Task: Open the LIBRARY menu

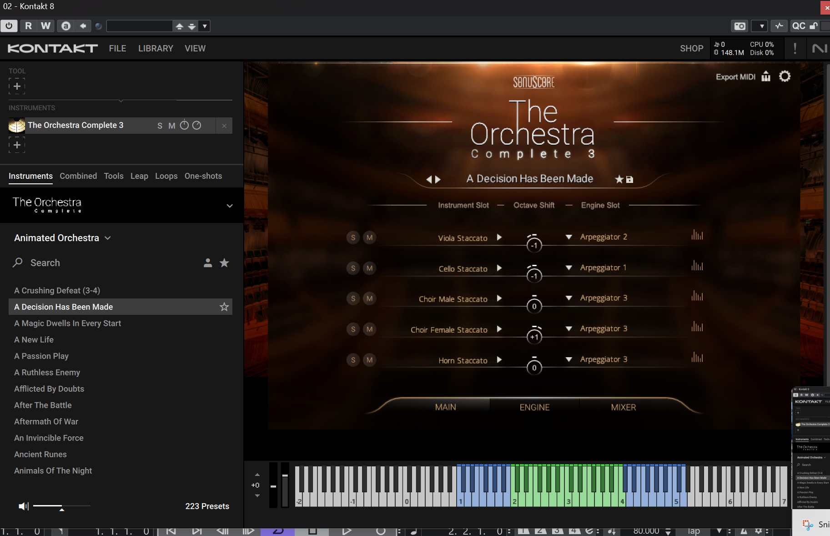Action: (156, 48)
